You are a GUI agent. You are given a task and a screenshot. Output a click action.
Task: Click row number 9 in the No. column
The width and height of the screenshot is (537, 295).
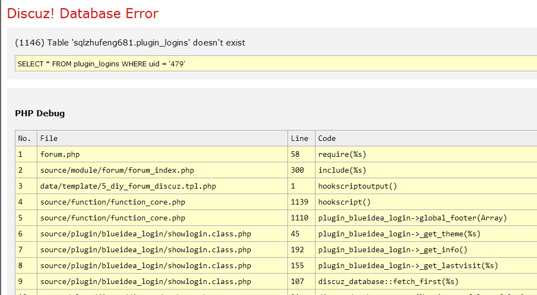[x=20, y=281]
